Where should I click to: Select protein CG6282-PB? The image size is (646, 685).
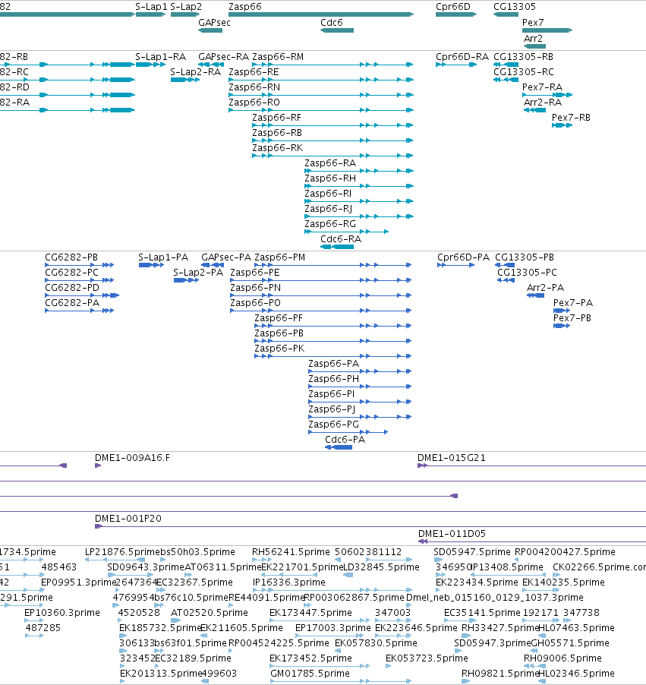pos(80,265)
